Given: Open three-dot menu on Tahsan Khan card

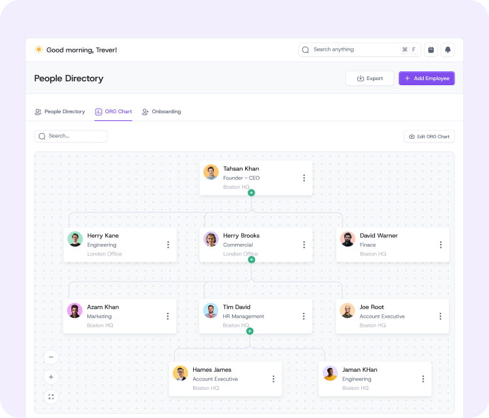Looking at the screenshot, I should coord(304,178).
